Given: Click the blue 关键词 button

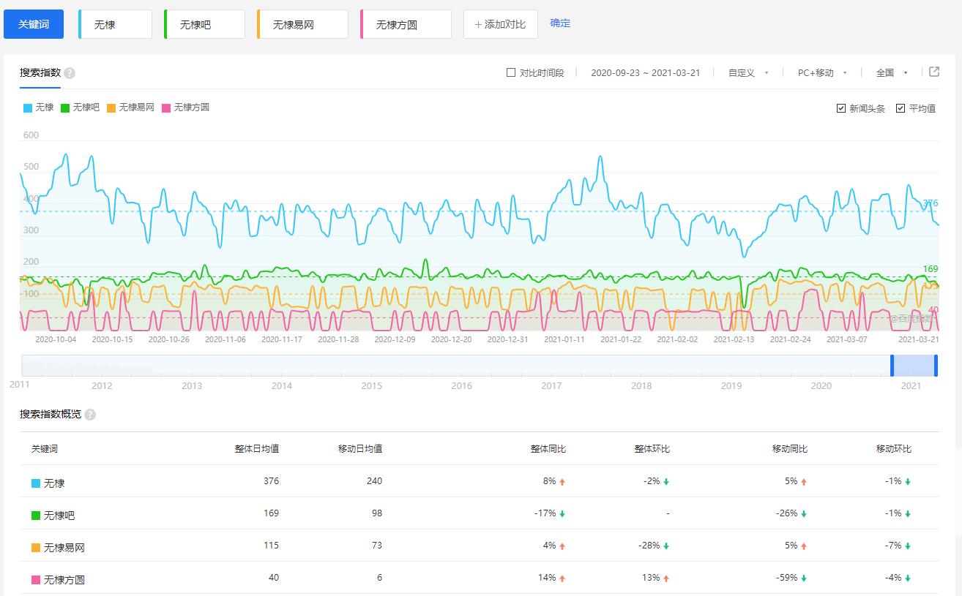Looking at the screenshot, I should 34,24.
